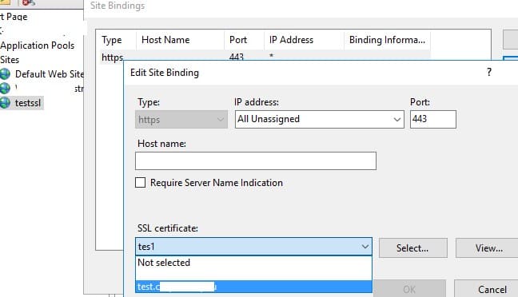Collapse the SSL certificate dropdown arrow
Viewport: 518px width, 297px height.
365,247
